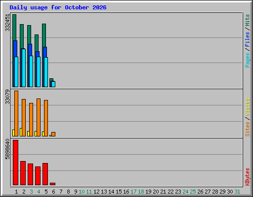The height and width of the screenshot is (197, 253).
Task: Click the red KBytes bar for day 1
Action: coord(16,163)
